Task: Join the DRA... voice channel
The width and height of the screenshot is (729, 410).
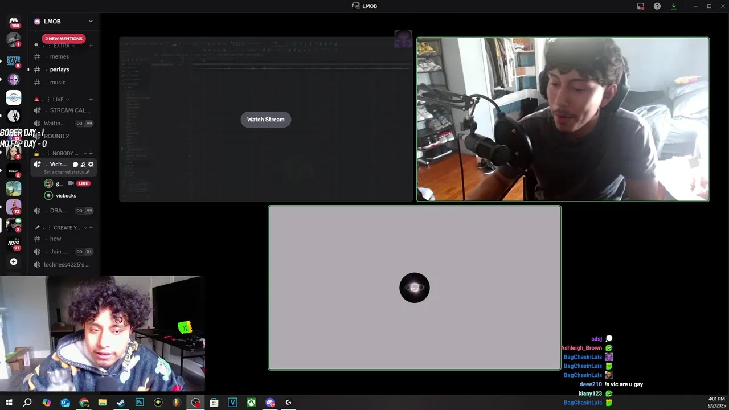Action: point(64,211)
